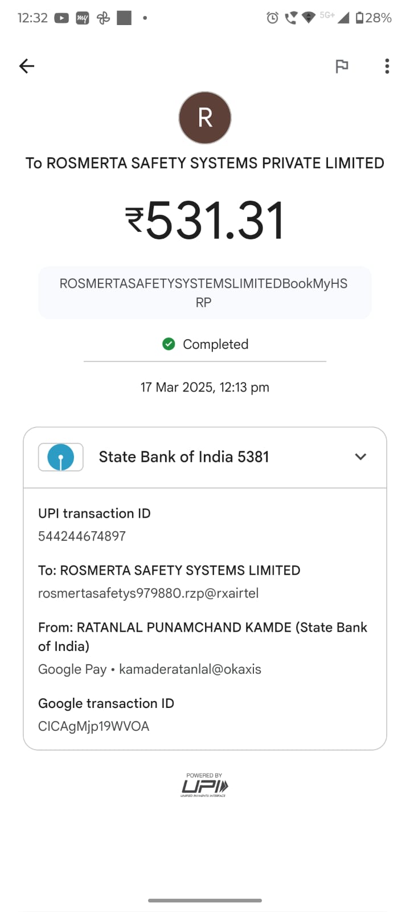Tap the green Completed checkmark icon
The width and height of the screenshot is (410, 912).
[x=169, y=344]
